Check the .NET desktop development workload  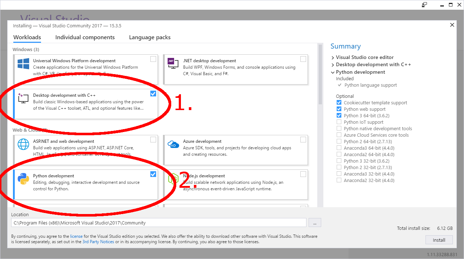pos(303,59)
